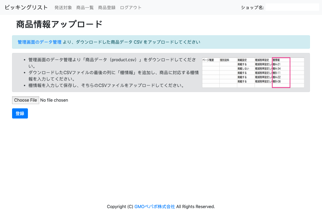Click the ショップ名: label text
The image size is (322, 214).
[x=252, y=8]
